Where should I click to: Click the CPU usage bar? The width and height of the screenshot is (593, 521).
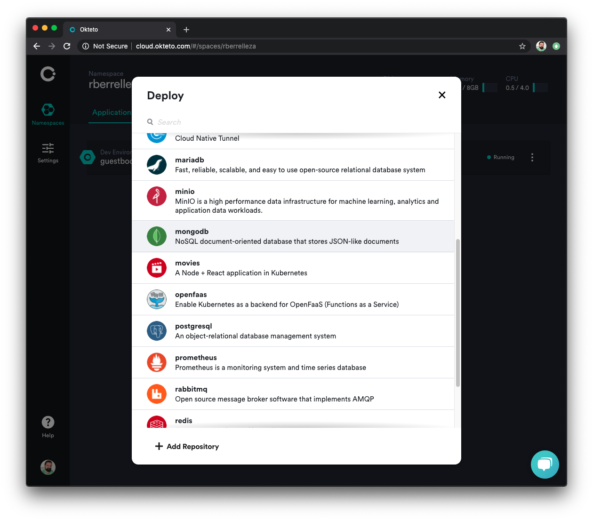click(540, 88)
